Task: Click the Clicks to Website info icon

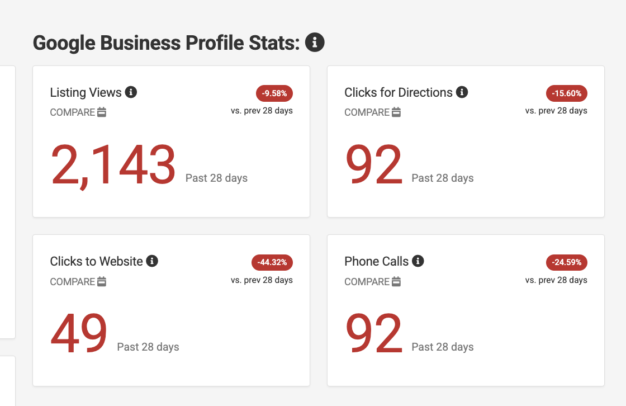Action: point(152,261)
